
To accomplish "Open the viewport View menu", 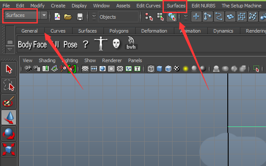I will tap(27, 60).
